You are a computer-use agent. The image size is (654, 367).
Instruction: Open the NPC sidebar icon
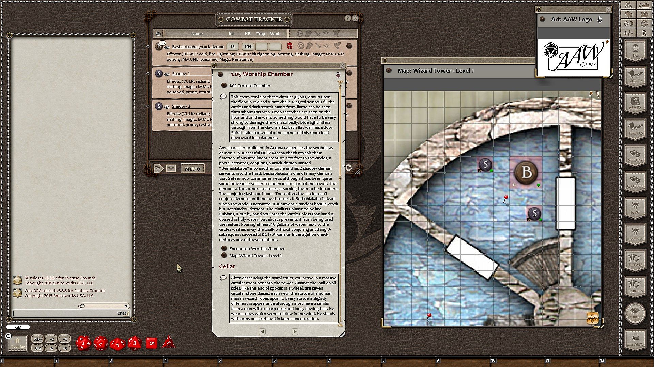coord(635,208)
